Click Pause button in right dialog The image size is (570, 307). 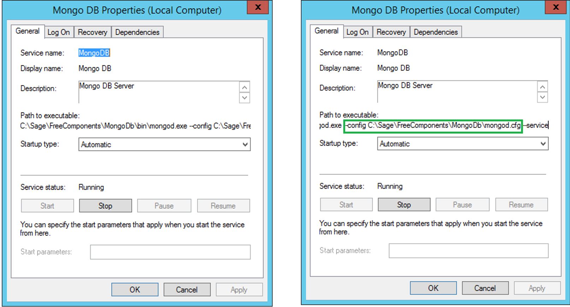(x=462, y=205)
